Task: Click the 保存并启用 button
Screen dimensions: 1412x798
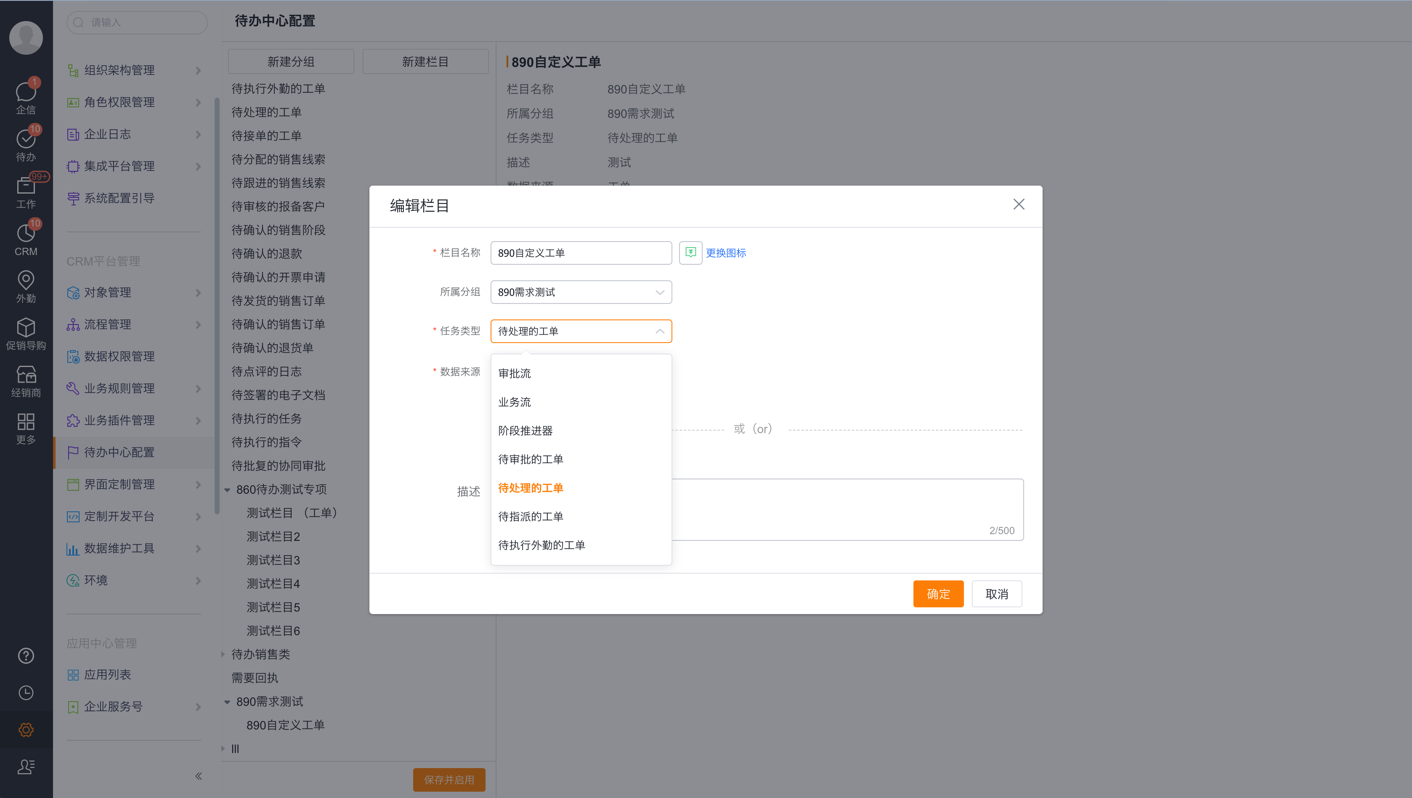Action: [449, 779]
